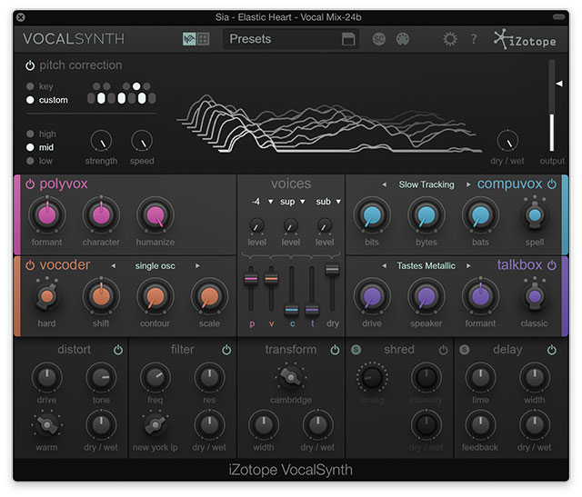Go to next compuvox preset after Slow Tracking
The height and width of the screenshot is (497, 582).
469,184
